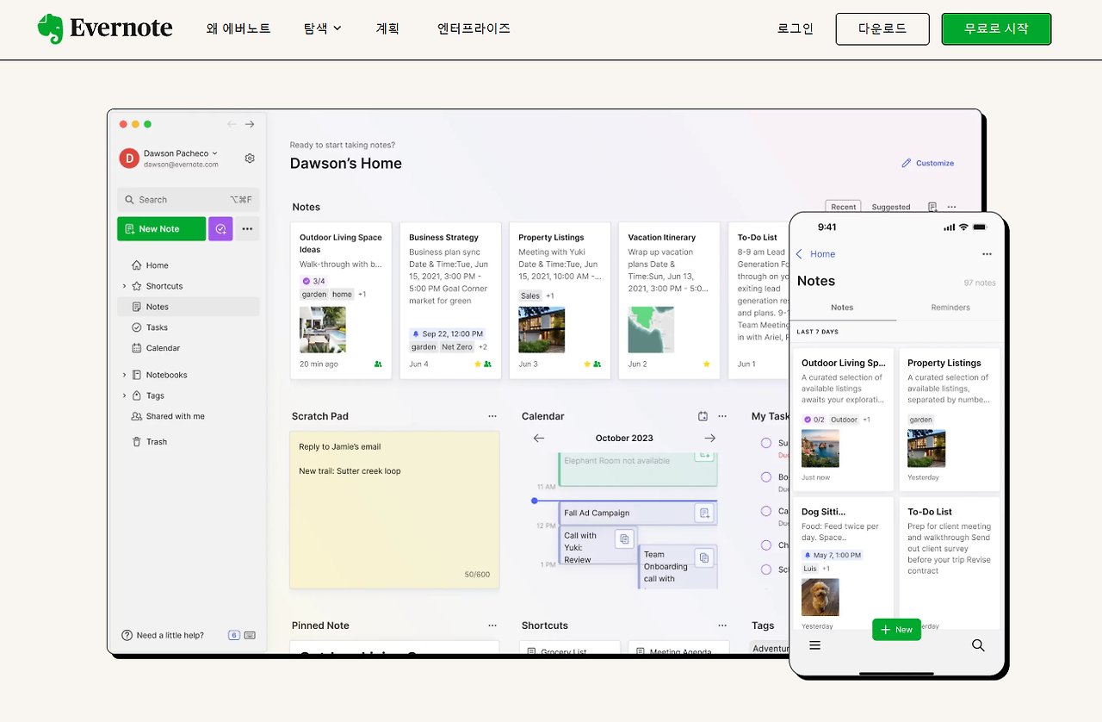The height and width of the screenshot is (722, 1102).
Task: Tap the green New button on the phone
Action: (896, 630)
